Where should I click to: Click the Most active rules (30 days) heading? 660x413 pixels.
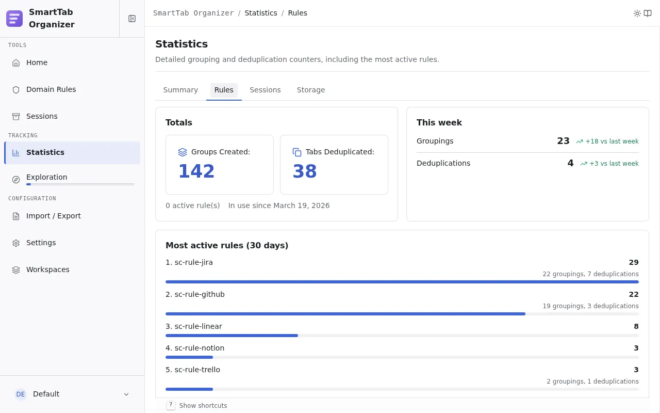coord(227,245)
